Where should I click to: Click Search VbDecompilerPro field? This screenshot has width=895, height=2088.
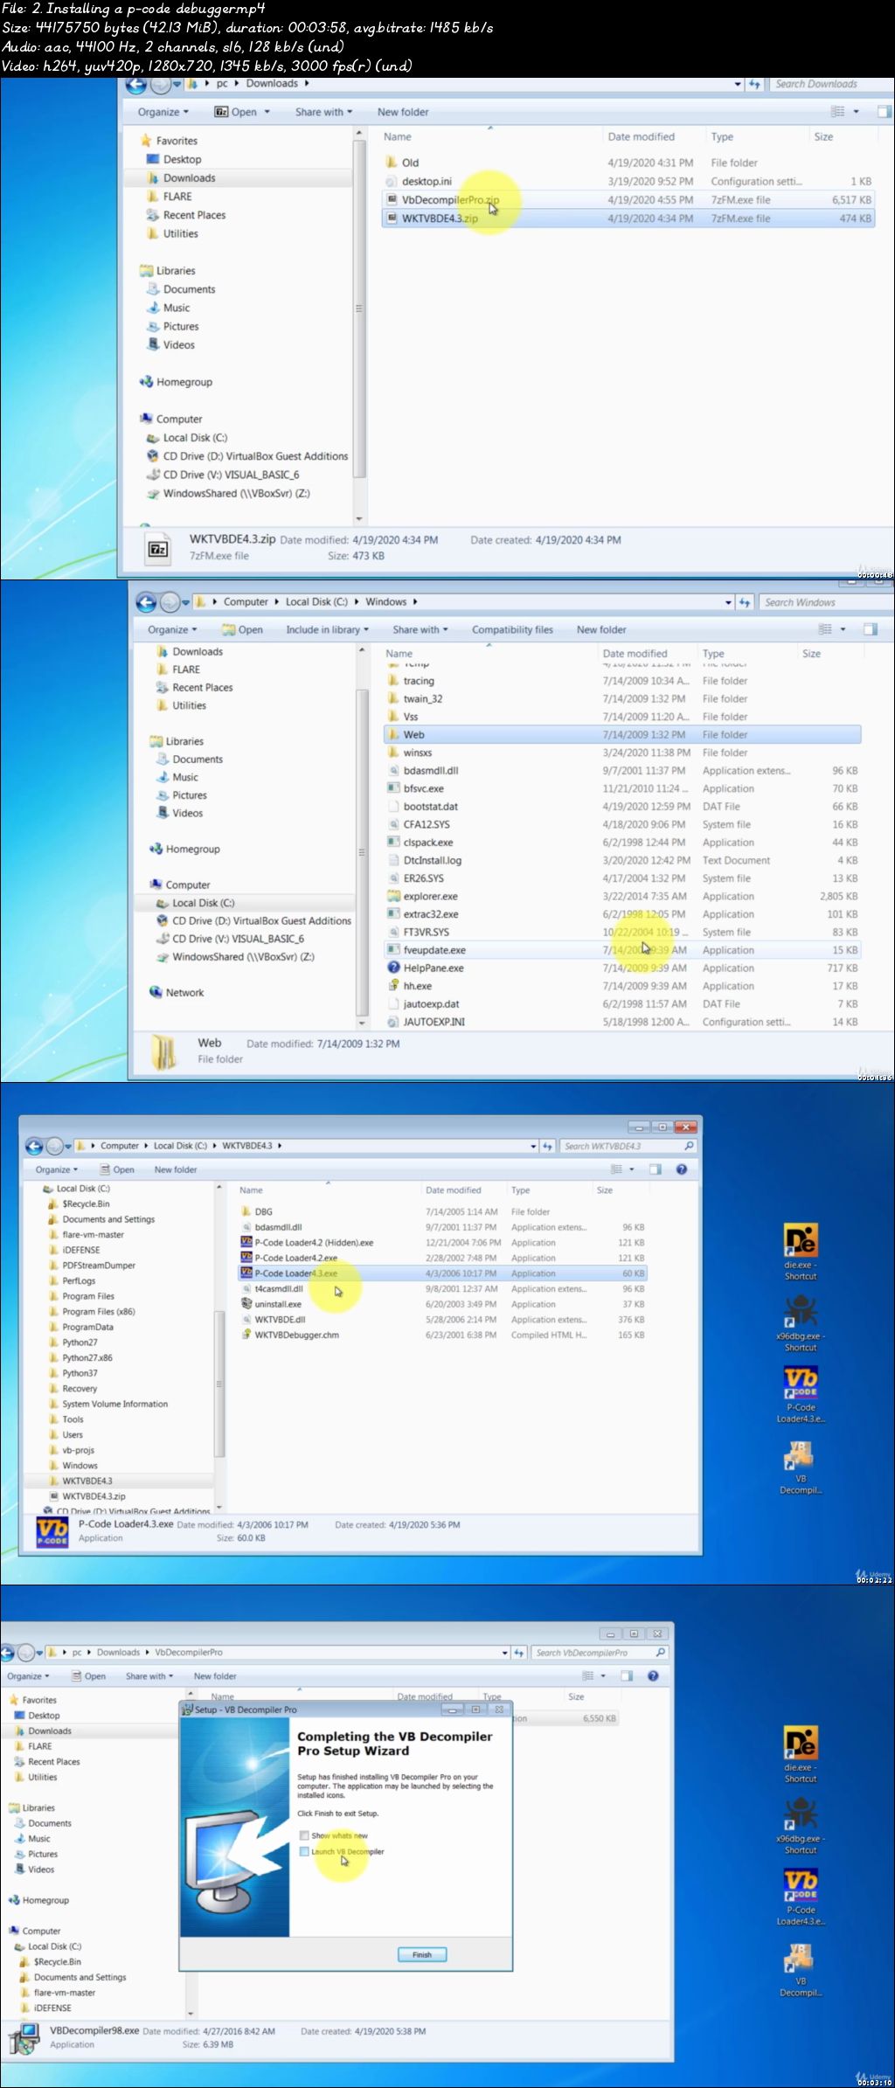(x=600, y=1653)
